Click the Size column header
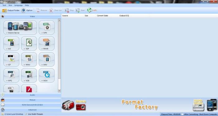The image size is (218, 116). tap(90, 16)
